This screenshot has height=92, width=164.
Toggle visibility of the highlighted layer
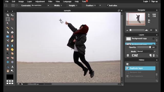coord(153,44)
